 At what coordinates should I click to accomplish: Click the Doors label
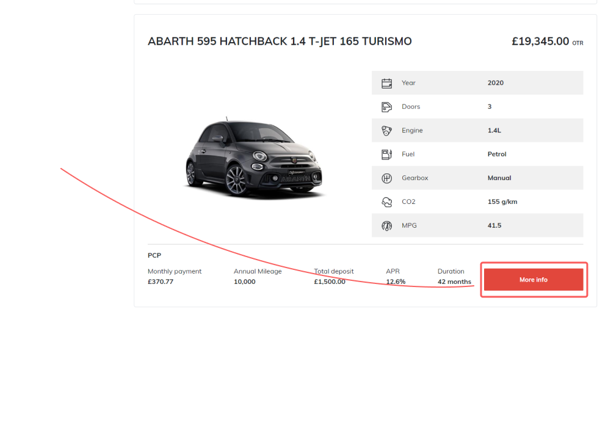(411, 107)
